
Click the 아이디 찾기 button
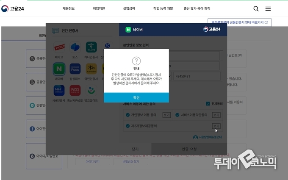coord(93,162)
